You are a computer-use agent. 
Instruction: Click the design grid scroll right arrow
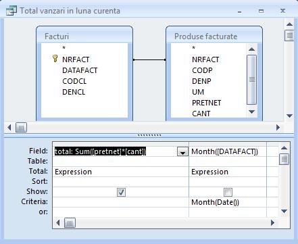272,223
